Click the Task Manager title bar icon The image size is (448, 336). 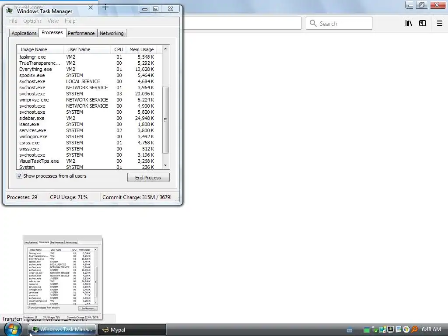pyautogui.click(x=10, y=11)
